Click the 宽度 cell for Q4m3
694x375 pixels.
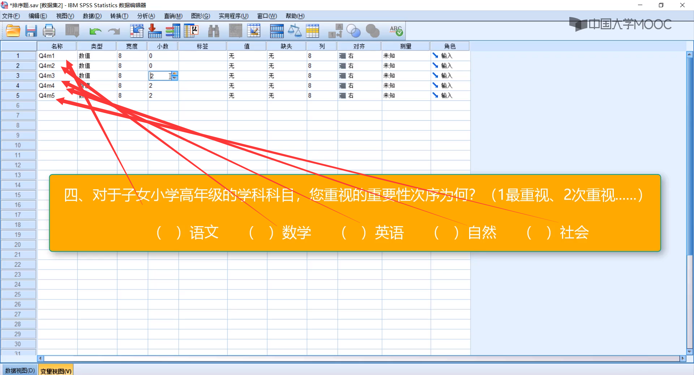tap(132, 76)
